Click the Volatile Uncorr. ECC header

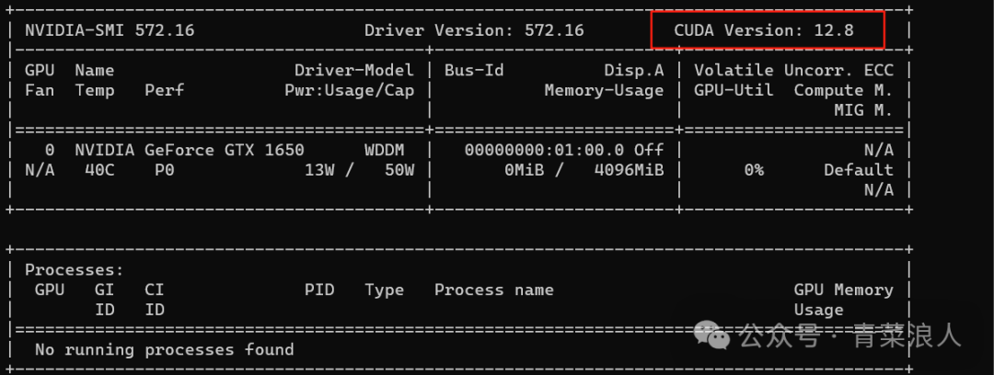[x=793, y=70]
